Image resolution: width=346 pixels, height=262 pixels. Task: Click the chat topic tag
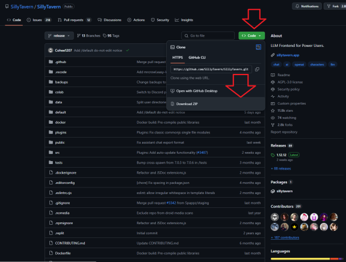(276, 64)
